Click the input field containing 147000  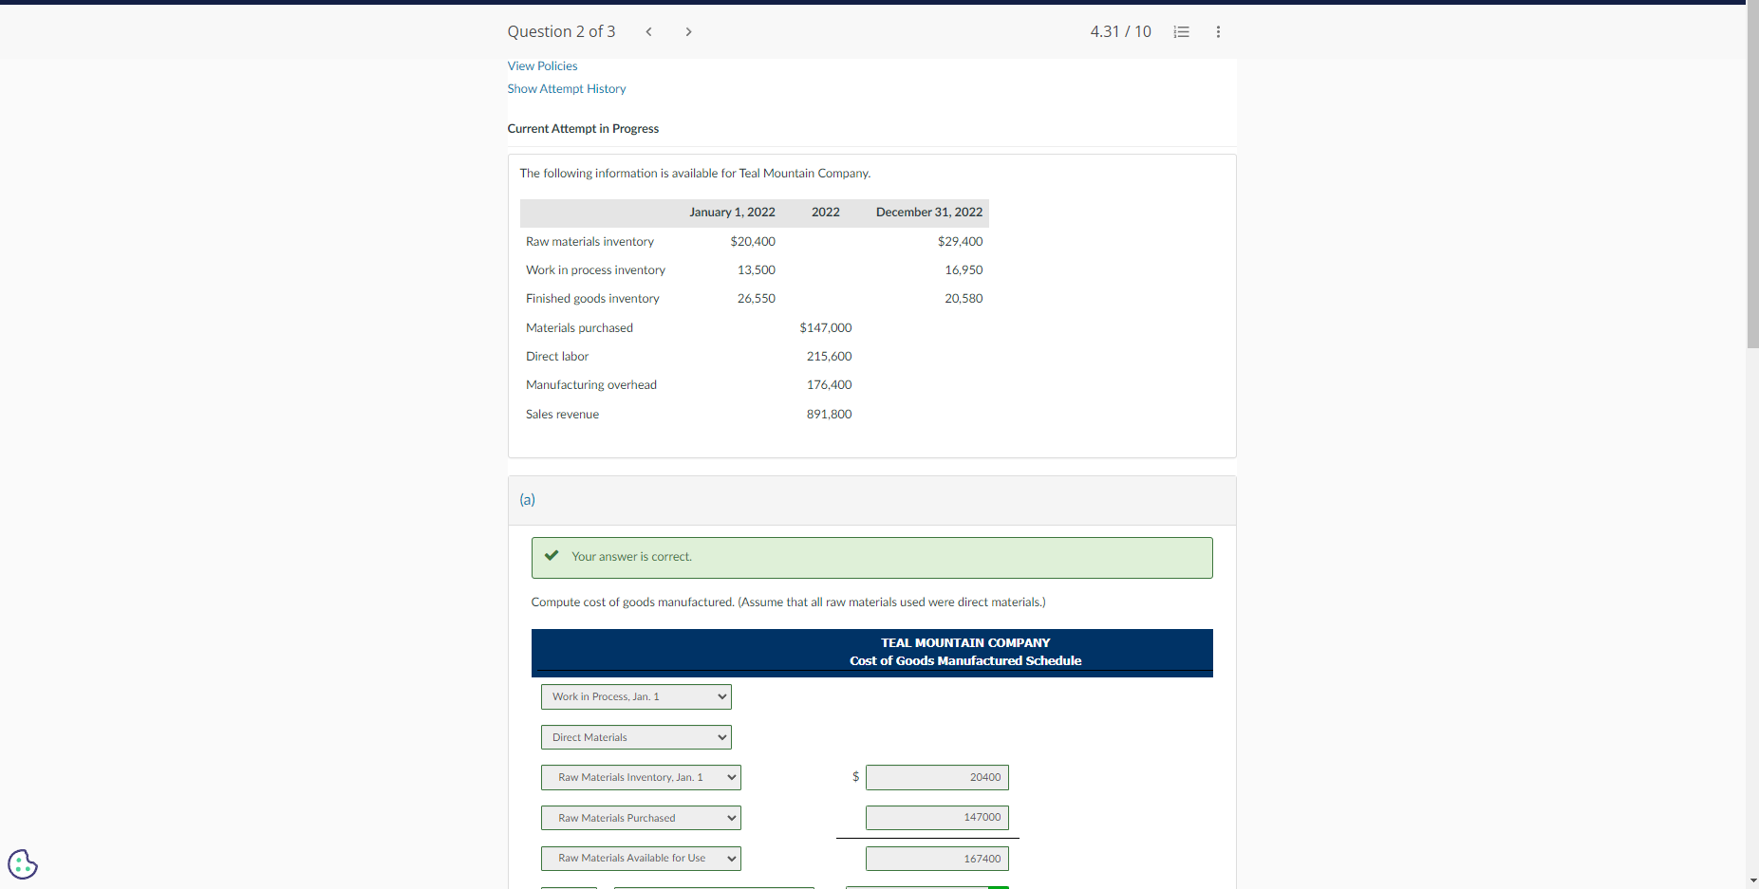pyautogui.click(x=937, y=817)
